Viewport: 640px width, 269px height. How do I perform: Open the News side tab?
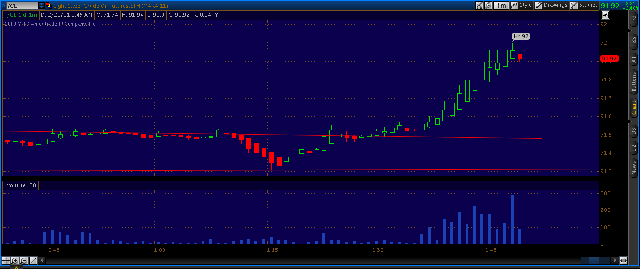click(x=633, y=168)
